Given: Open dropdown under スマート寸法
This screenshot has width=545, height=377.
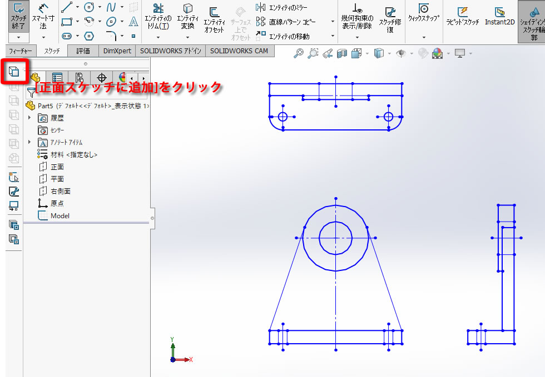Looking at the screenshot, I should [43, 37].
